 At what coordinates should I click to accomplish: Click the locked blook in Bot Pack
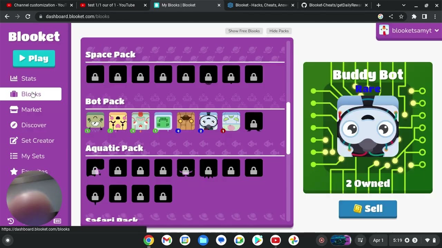pyautogui.click(x=254, y=122)
